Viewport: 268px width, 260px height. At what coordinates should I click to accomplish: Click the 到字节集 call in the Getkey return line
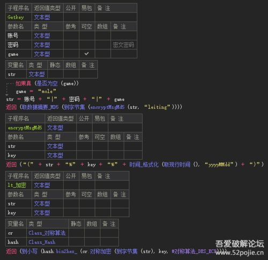pos(75,107)
